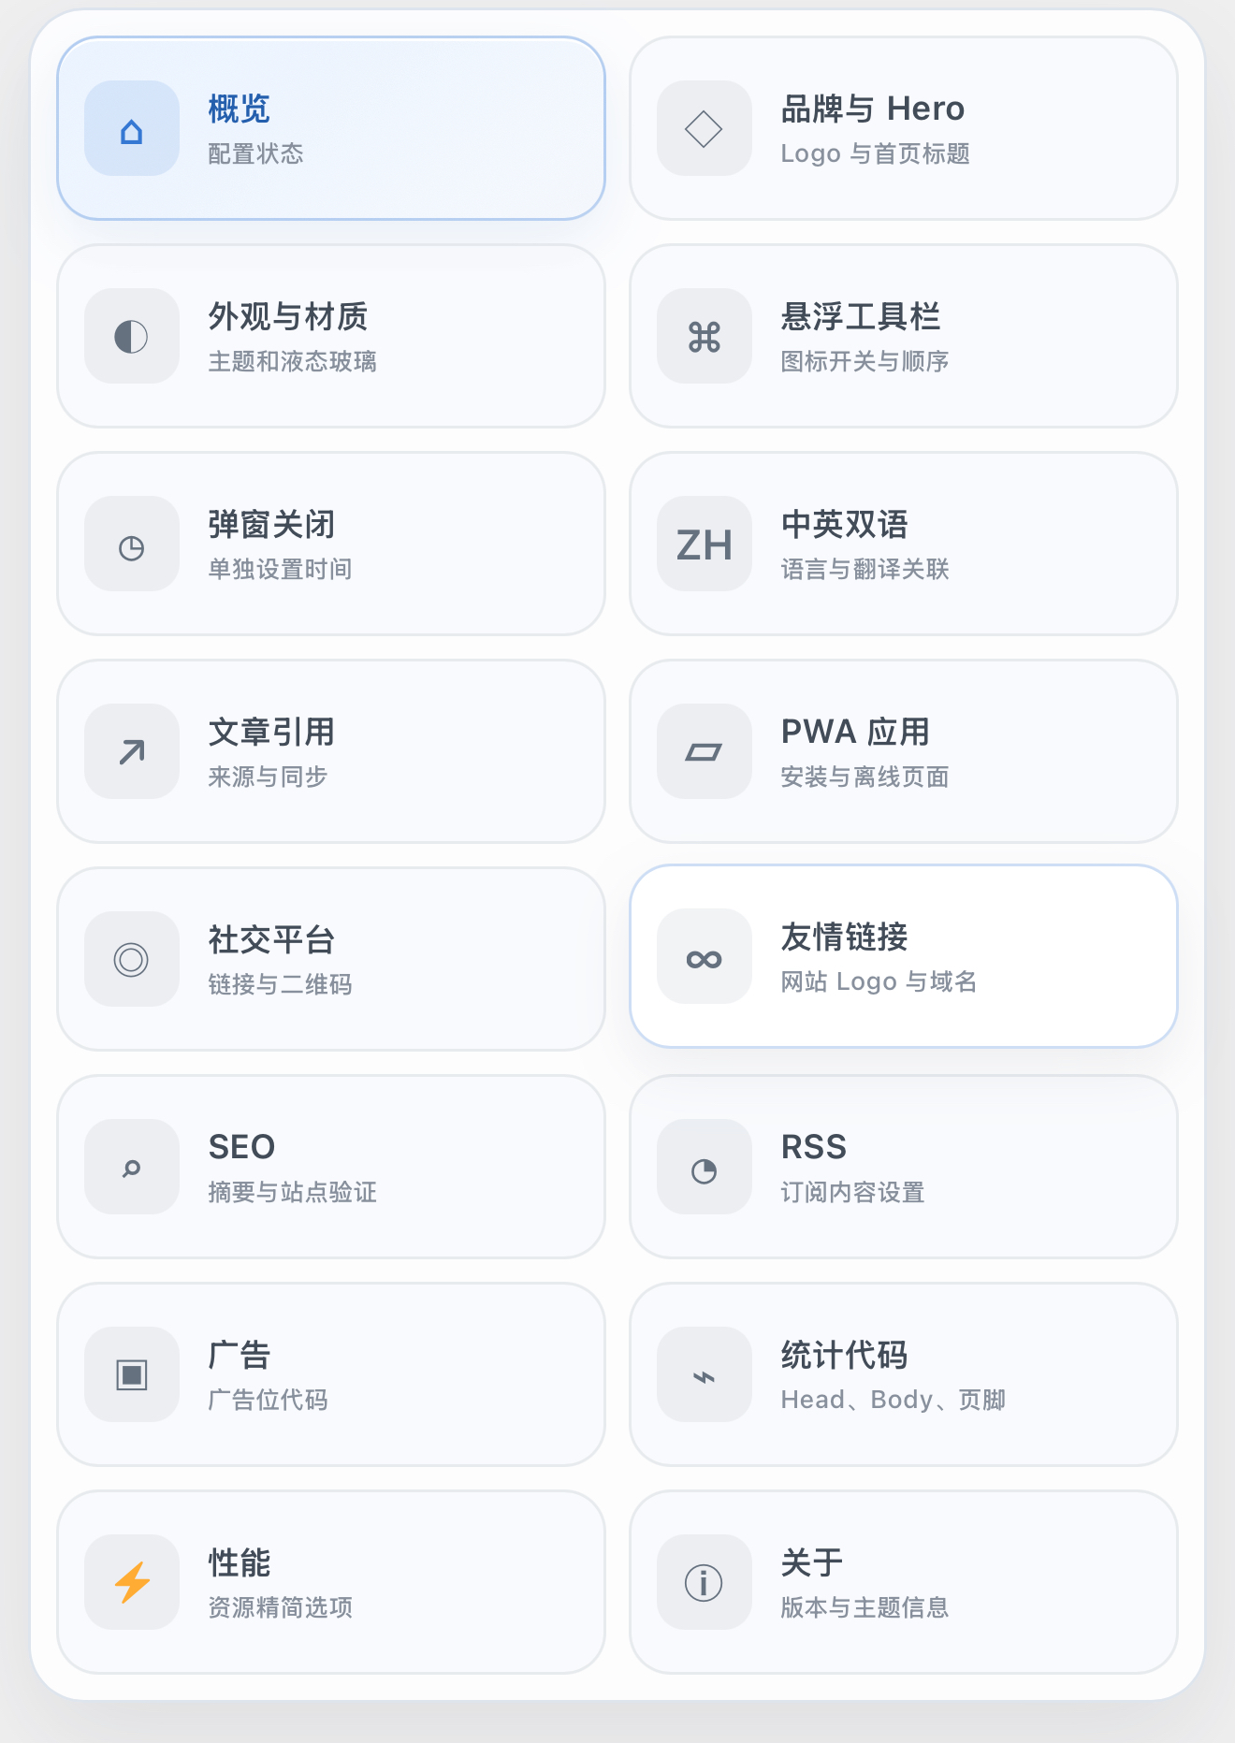Select the 广告 settings section
The height and width of the screenshot is (1743, 1235).
point(331,1374)
